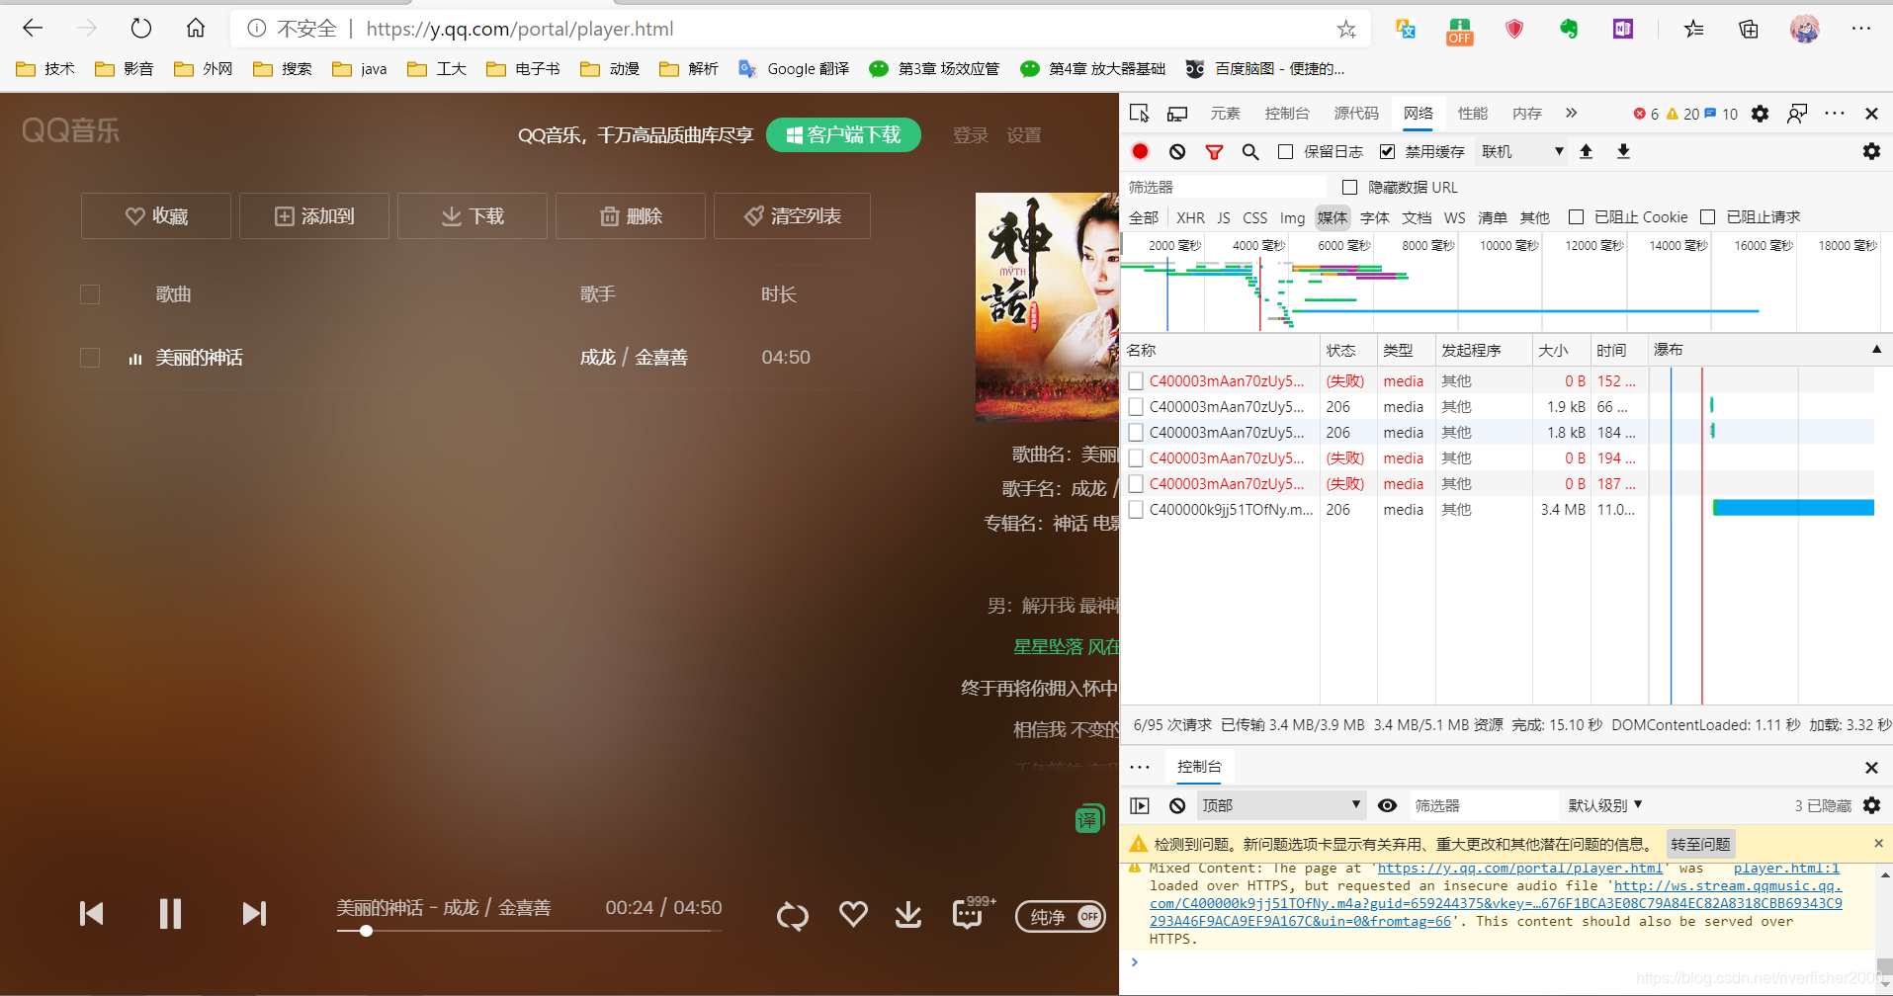Toggle 纯净 mode switch OFF

click(1061, 916)
